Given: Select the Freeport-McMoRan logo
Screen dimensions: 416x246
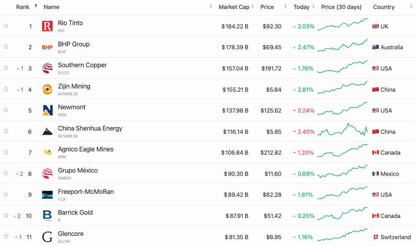Looking at the screenshot, I should click(47, 194).
